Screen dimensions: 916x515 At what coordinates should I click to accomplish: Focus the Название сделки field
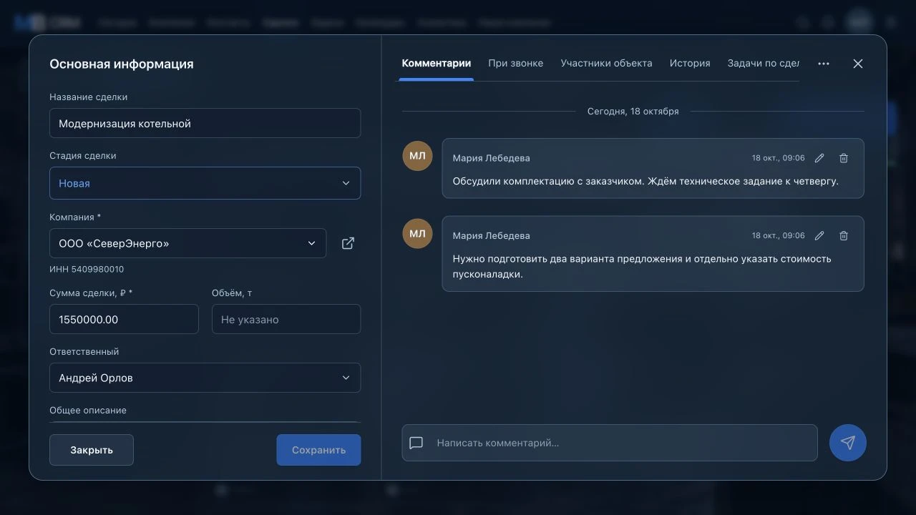click(x=205, y=123)
